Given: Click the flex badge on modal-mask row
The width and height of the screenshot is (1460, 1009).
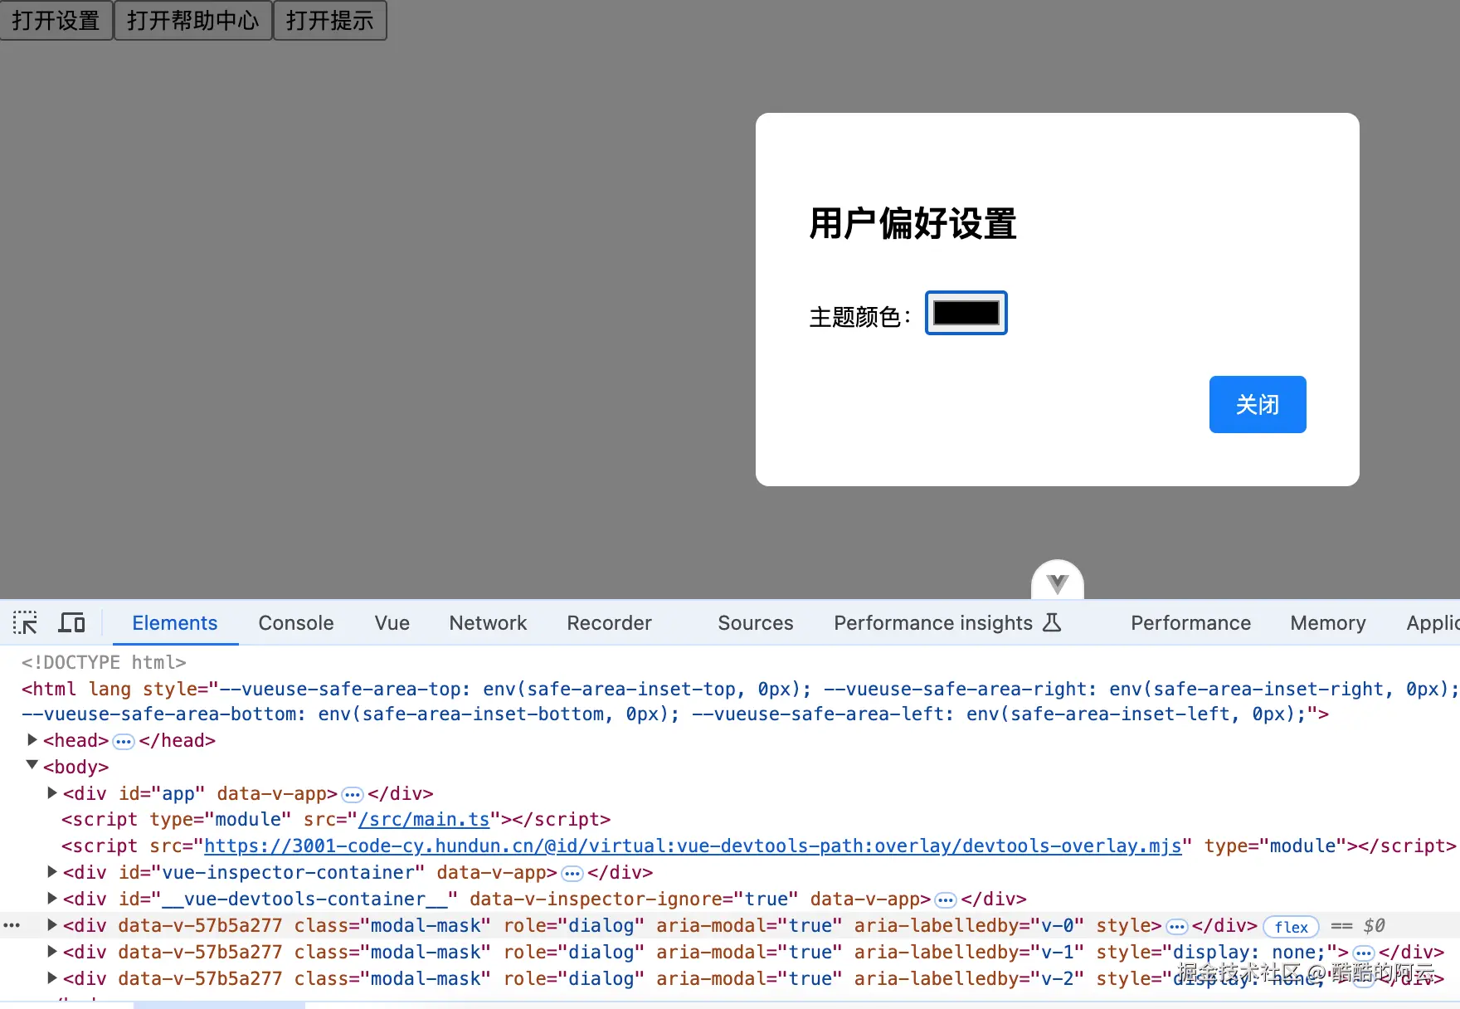Looking at the screenshot, I should (1291, 927).
